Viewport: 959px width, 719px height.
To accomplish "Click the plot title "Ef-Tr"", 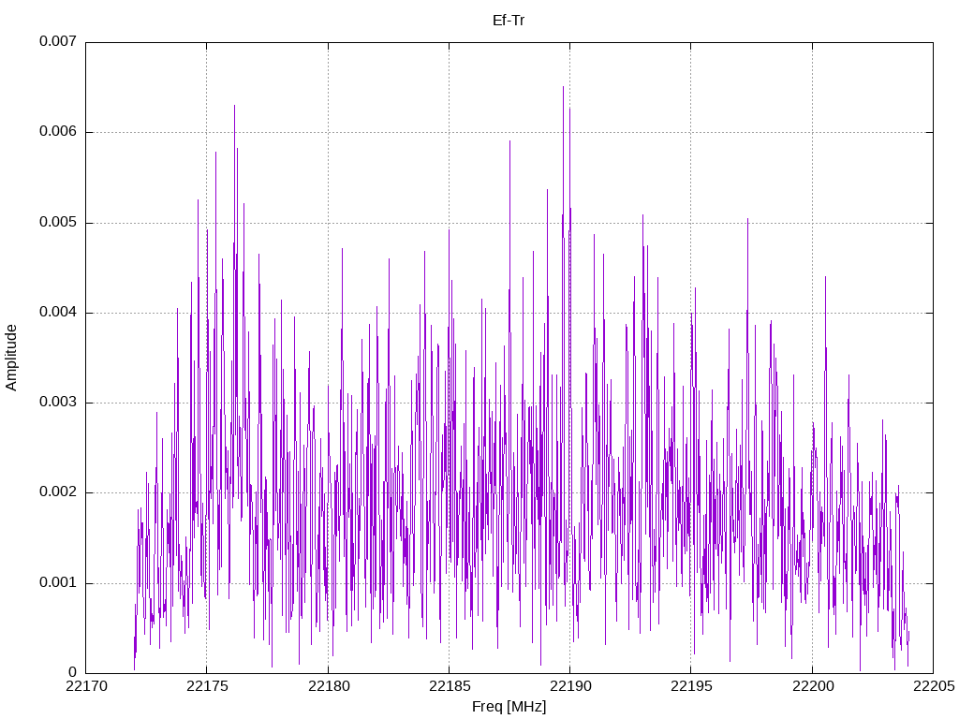I will click(x=509, y=21).
